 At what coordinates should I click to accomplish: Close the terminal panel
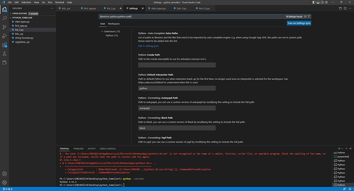pyautogui.click(x=350, y=148)
